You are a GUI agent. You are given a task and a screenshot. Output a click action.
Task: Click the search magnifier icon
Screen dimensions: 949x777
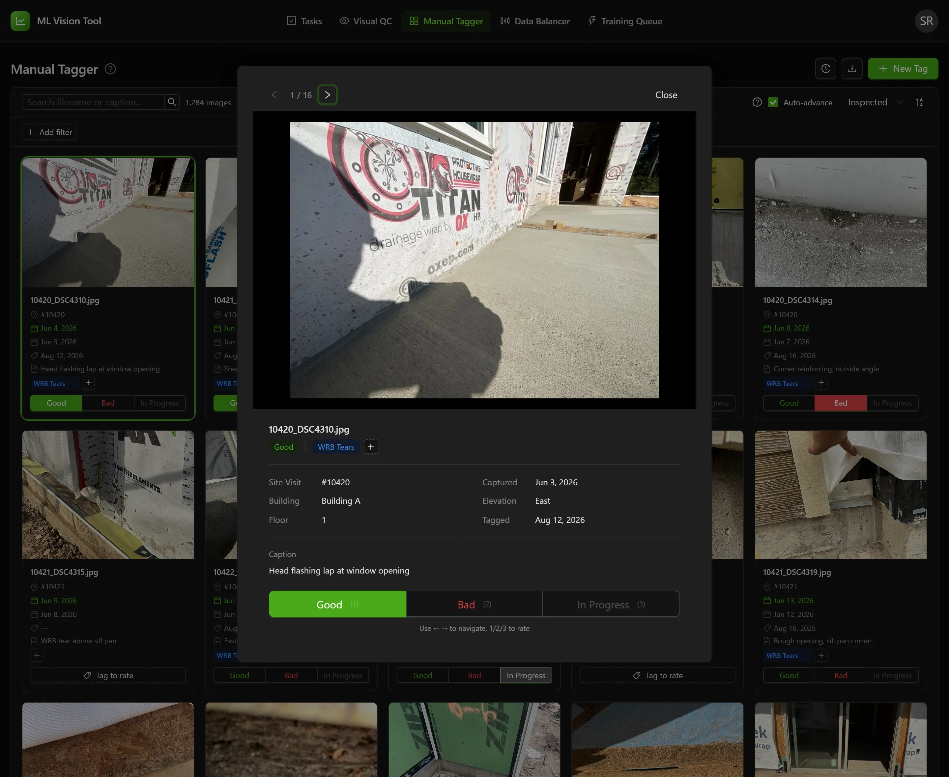(x=172, y=102)
